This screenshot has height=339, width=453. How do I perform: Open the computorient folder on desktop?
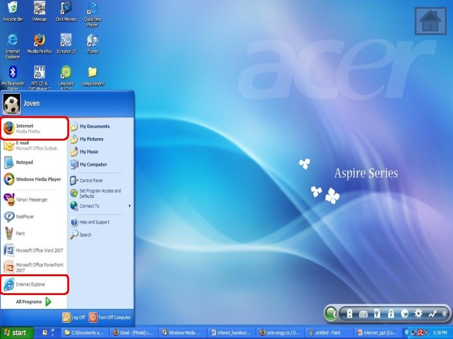pyautogui.click(x=92, y=76)
